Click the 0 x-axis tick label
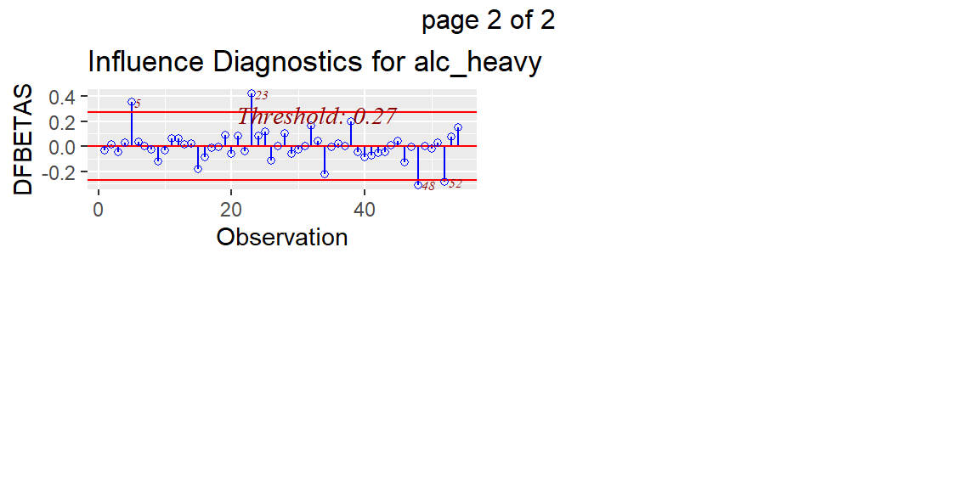This screenshot has width=979, height=489. pos(98,209)
